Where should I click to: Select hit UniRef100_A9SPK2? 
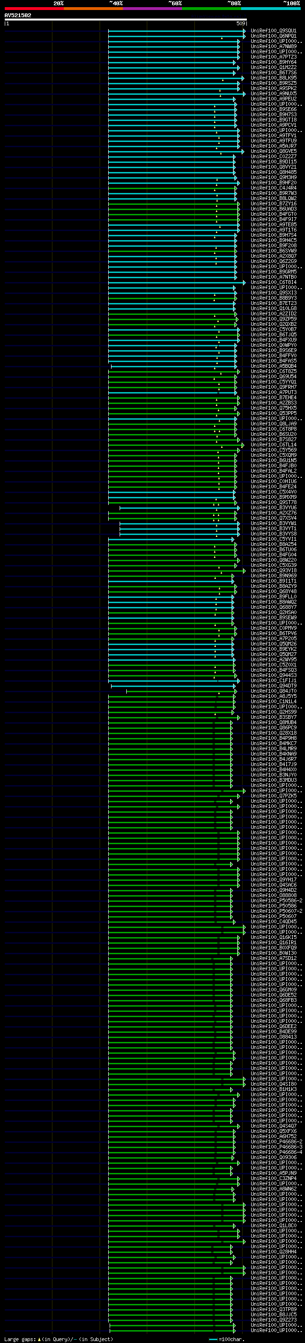pos(274,88)
